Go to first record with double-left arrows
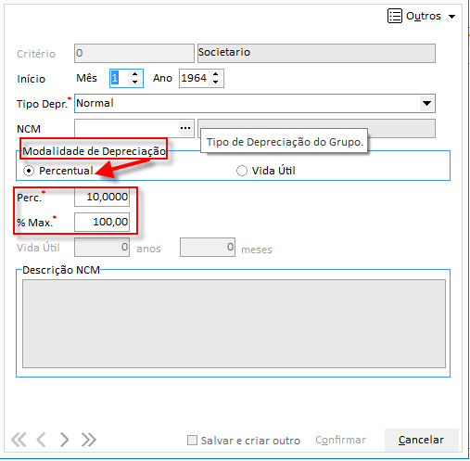 coord(19,440)
